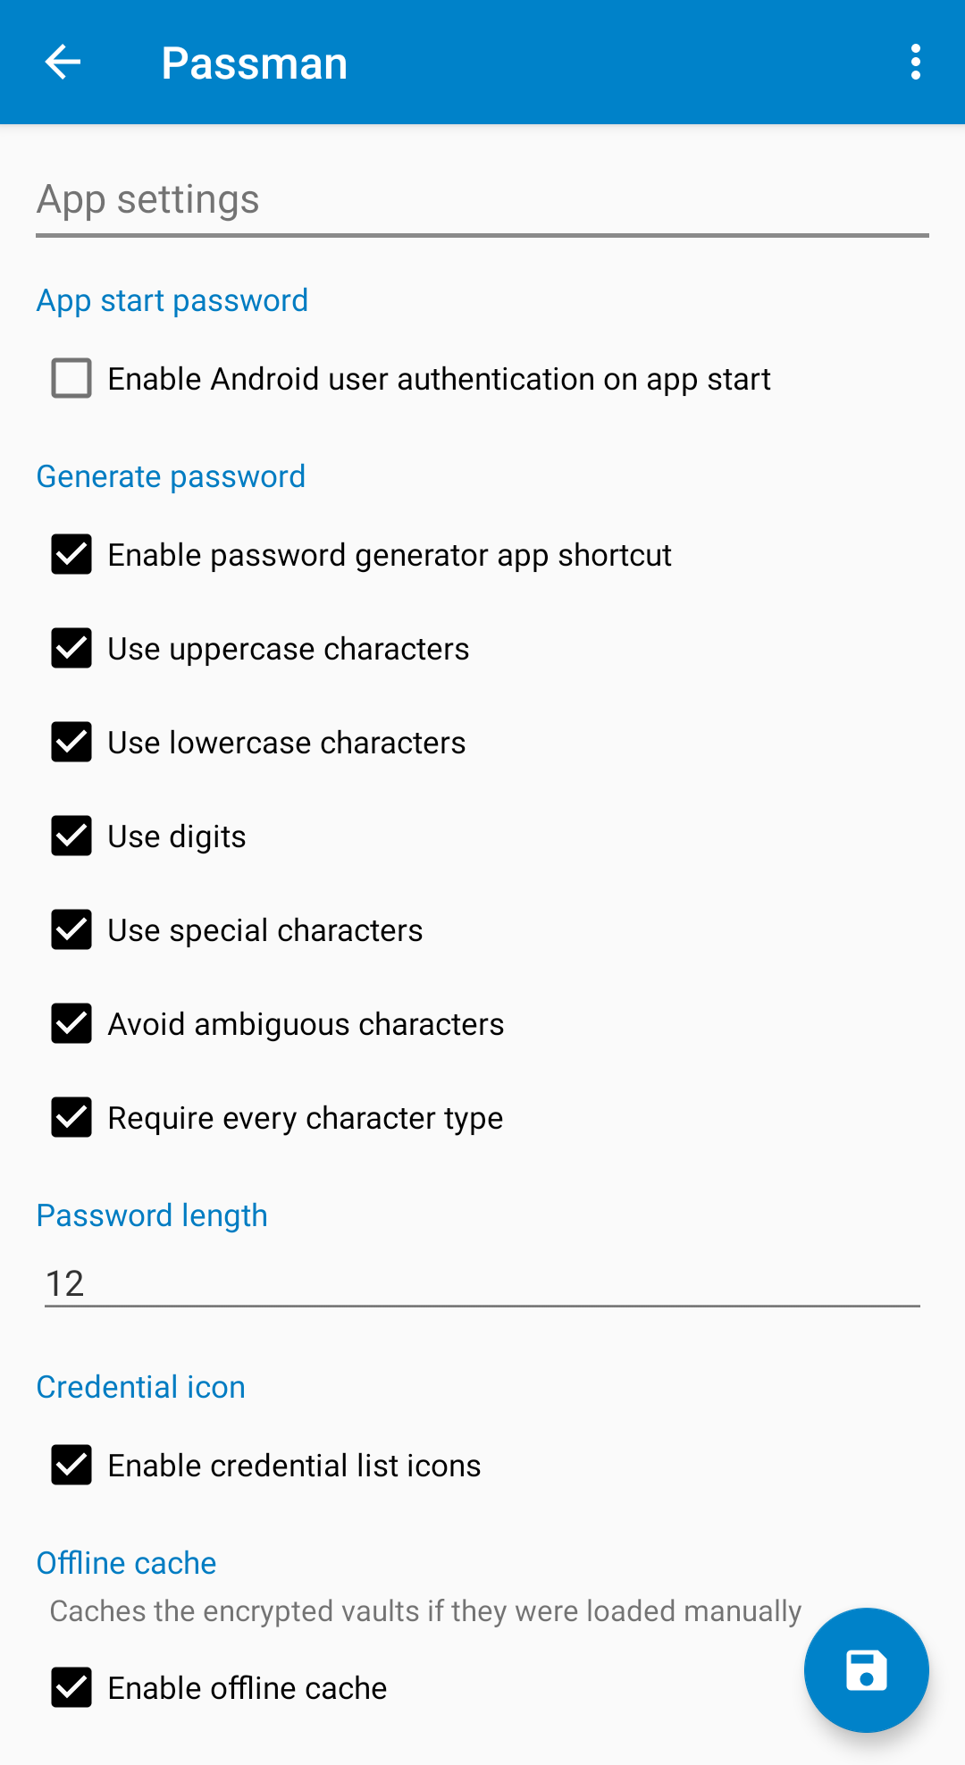Focus the Password length input field
Image resolution: width=965 pixels, height=1765 pixels.
coord(482,1283)
